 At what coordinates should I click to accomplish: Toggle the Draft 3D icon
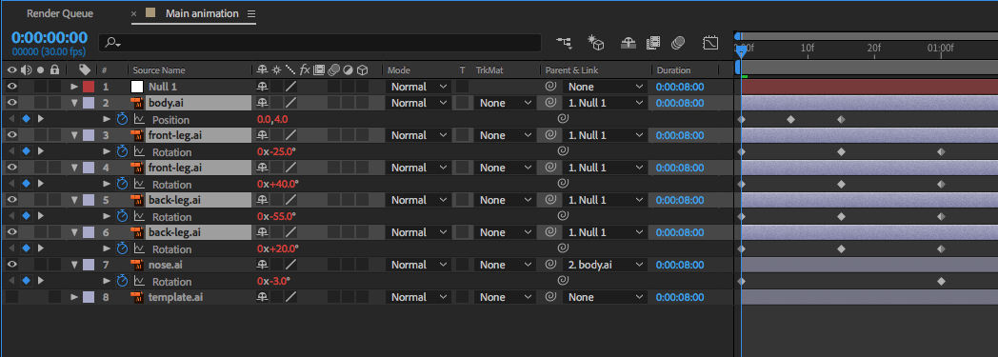596,43
